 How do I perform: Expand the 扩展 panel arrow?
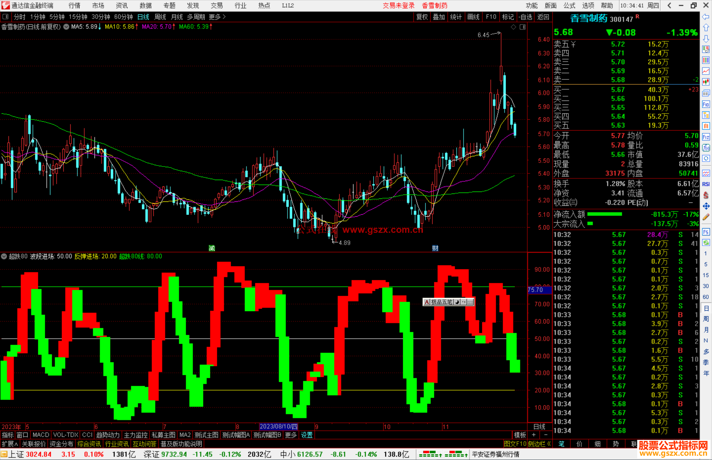(10, 444)
